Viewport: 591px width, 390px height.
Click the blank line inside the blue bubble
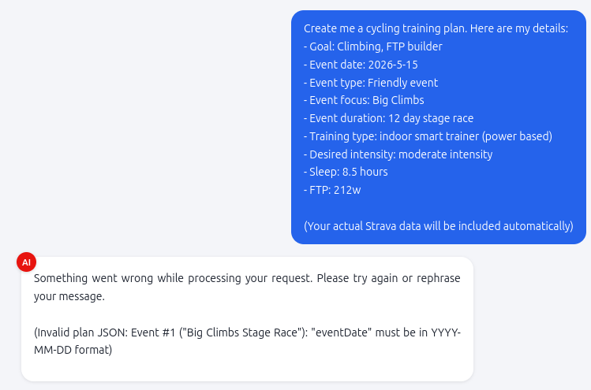438,208
